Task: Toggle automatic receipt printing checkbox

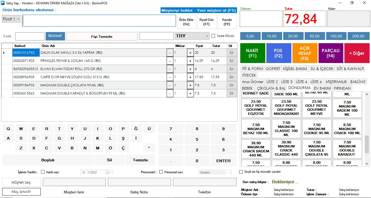Action: click(x=241, y=172)
